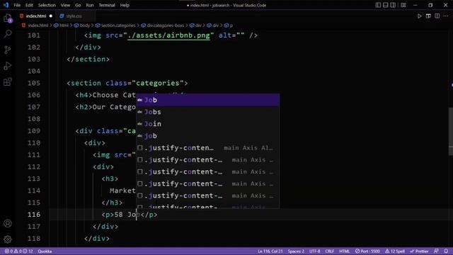Click html breadcrumb item
This screenshot has height=255, width=453.
click(x=64, y=25)
